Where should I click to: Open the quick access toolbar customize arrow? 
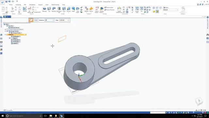pos(17,1)
